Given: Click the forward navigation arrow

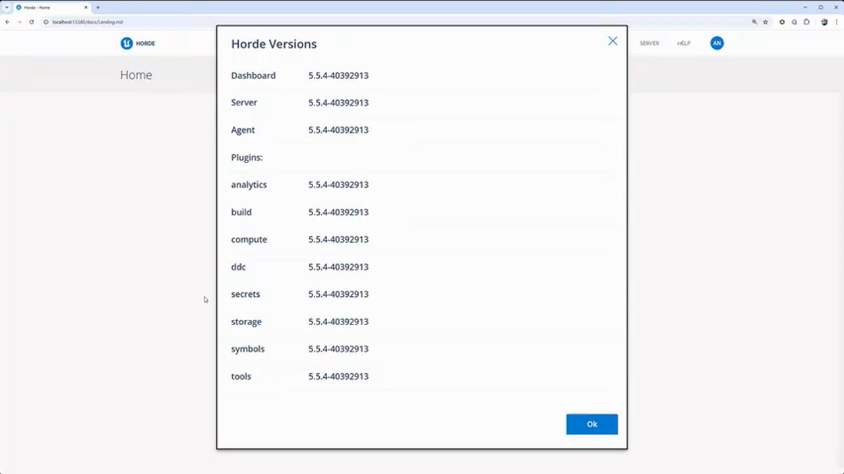Looking at the screenshot, I should tap(19, 22).
